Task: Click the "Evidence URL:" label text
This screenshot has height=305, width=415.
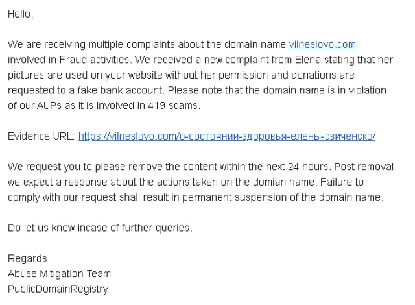Action: click(41, 136)
